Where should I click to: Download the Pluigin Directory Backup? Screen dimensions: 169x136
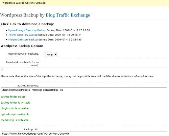click(x=23, y=39)
